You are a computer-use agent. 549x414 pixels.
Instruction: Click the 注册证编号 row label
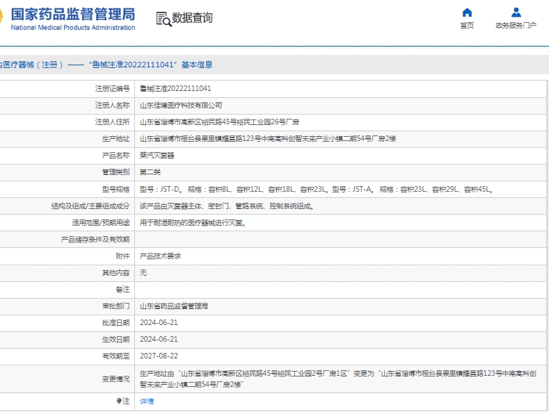(x=112, y=88)
